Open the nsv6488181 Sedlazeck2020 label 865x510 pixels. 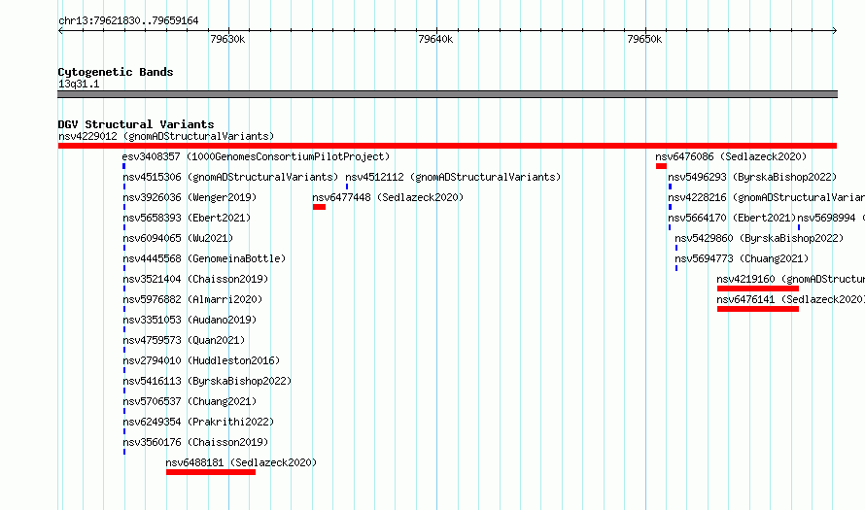click(x=242, y=462)
